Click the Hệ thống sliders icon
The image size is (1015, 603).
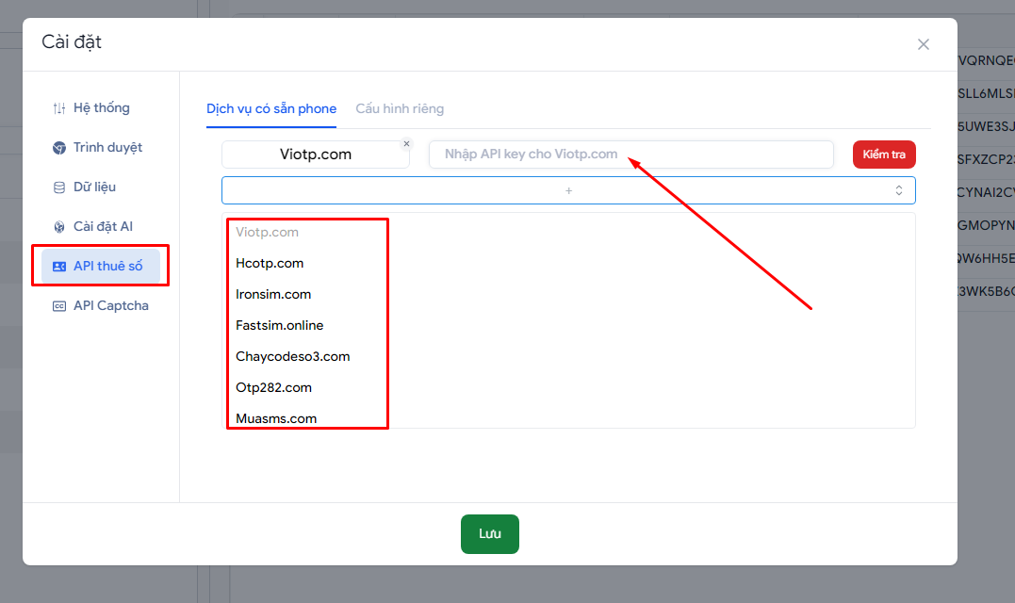coord(59,108)
